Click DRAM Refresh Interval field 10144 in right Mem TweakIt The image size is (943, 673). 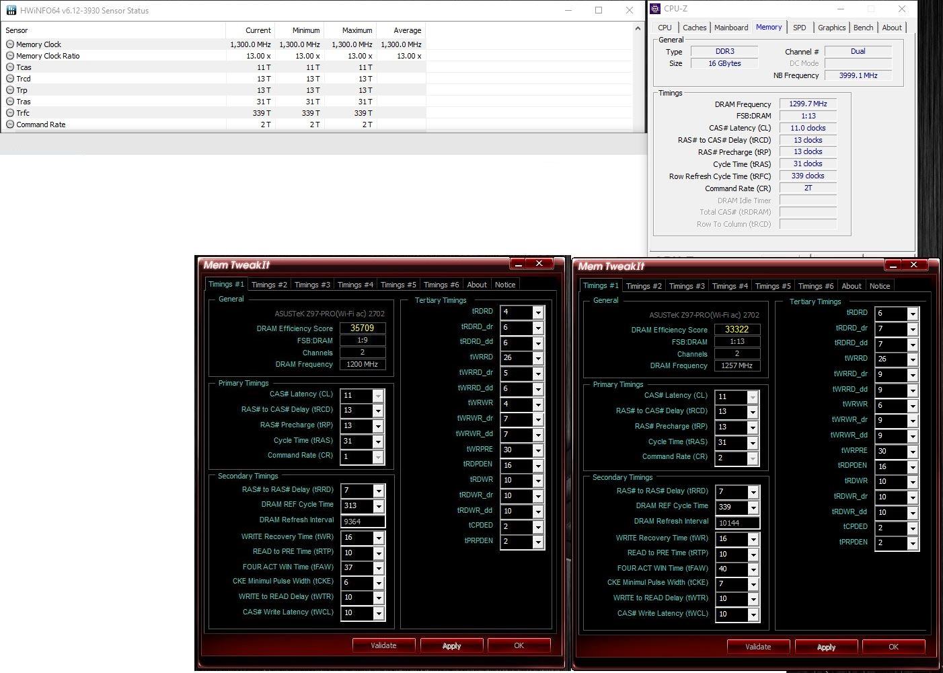[x=737, y=523]
